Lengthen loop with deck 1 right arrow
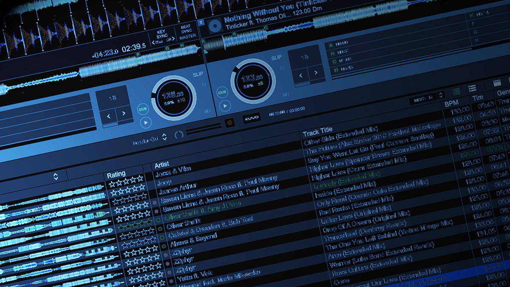The width and height of the screenshot is (510, 287). (123, 113)
